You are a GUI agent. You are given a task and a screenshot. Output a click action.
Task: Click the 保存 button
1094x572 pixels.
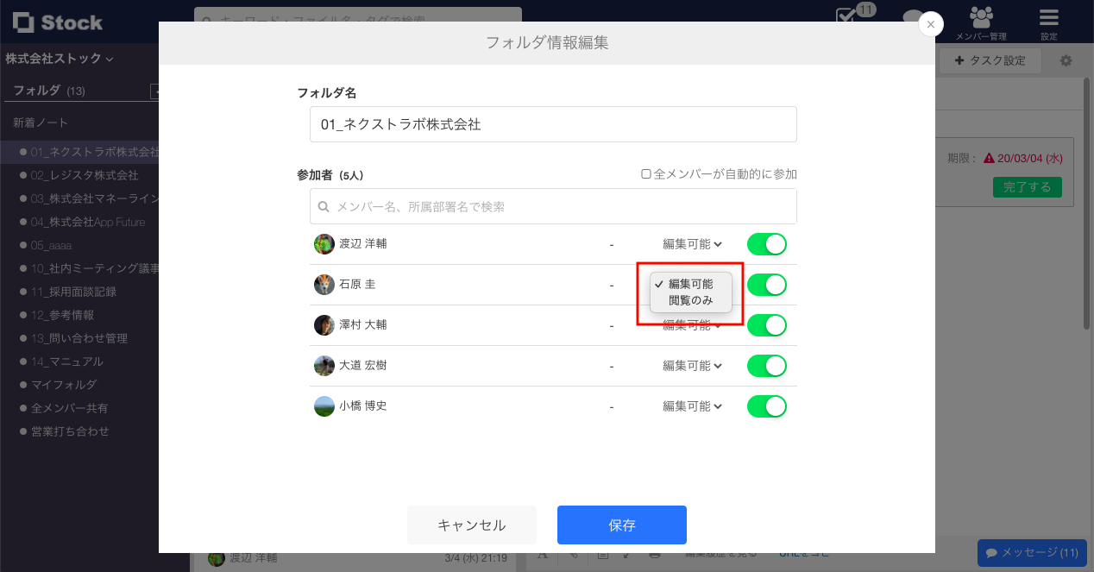pos(621,525)
